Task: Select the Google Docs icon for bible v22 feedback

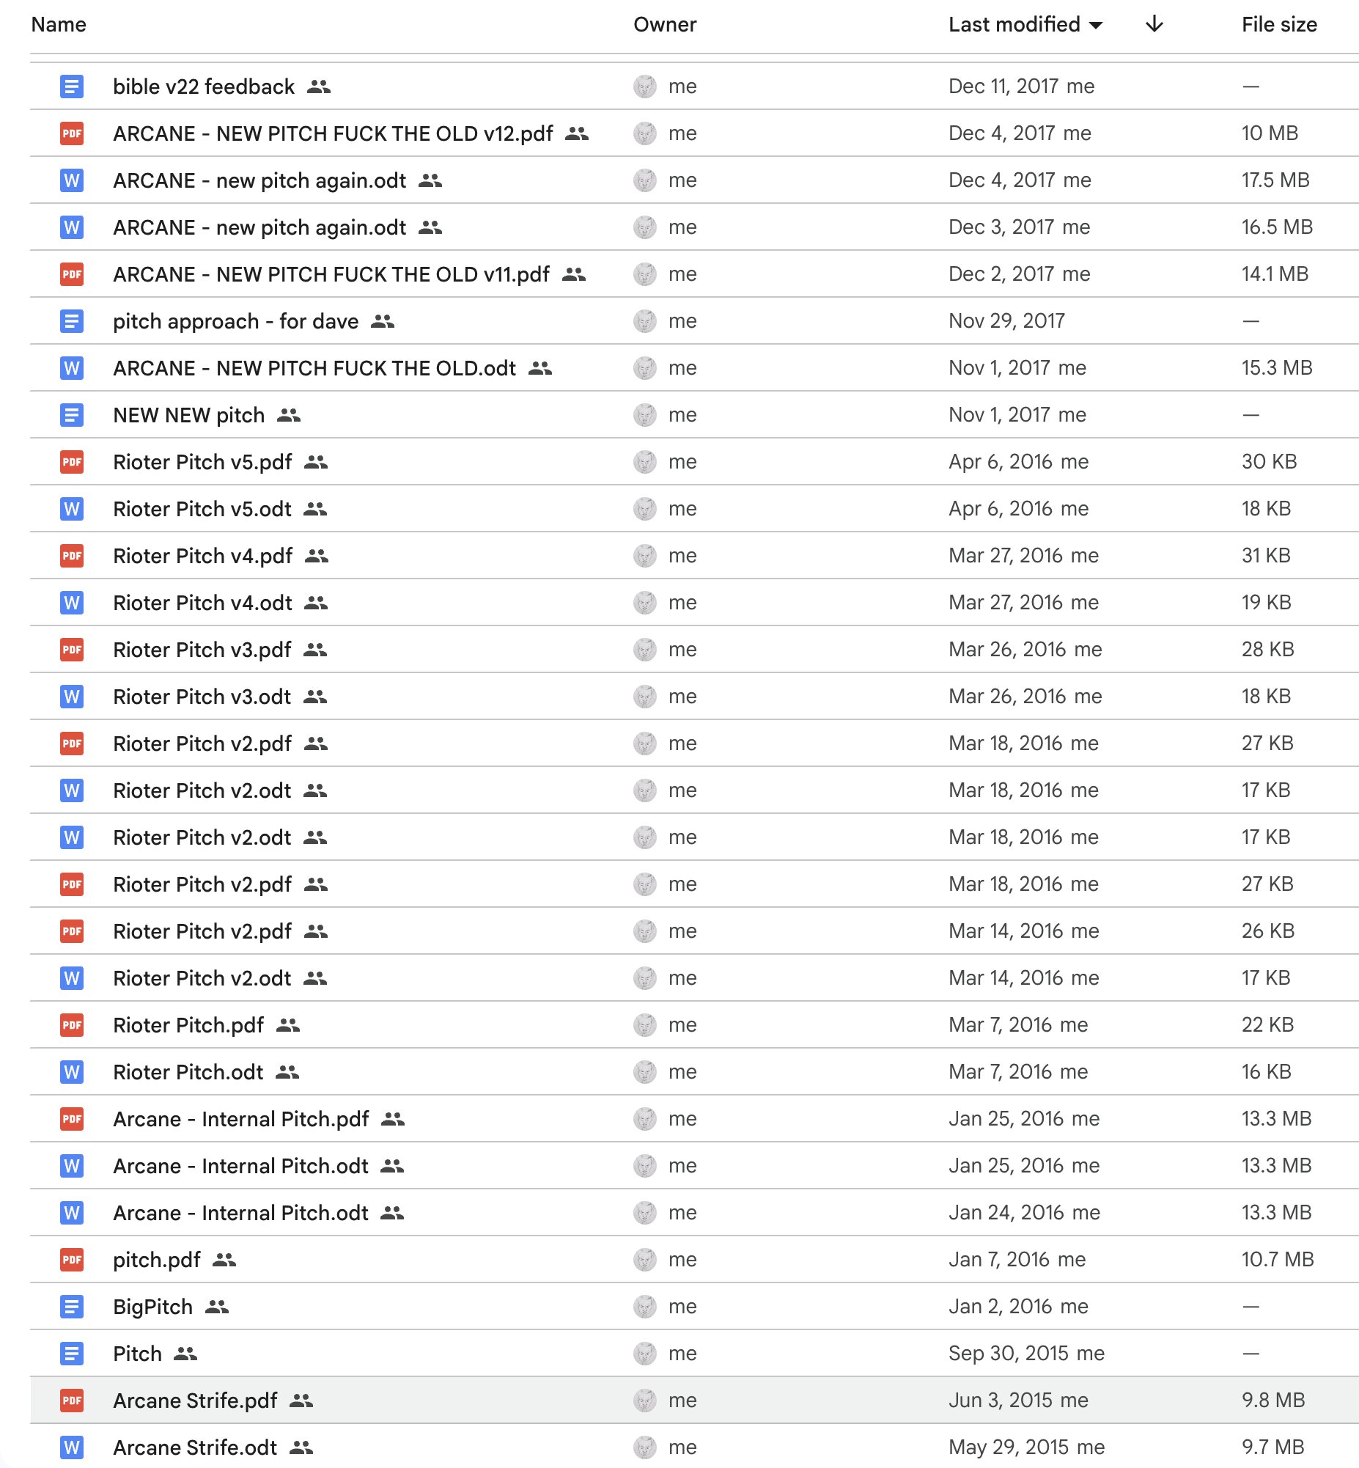Action: (71, 87)
